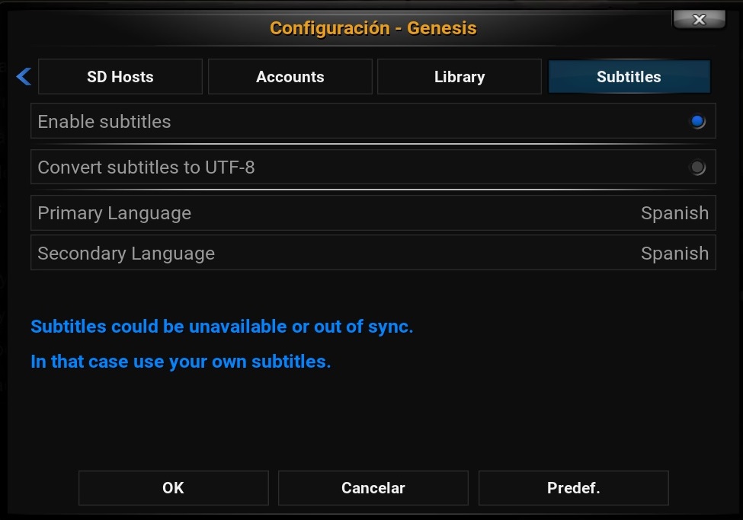The height and width of the screenshot is (520, 743).
Task: Click the blue left arrow beside SD Hosts
Action: click(x=24, y=77)
